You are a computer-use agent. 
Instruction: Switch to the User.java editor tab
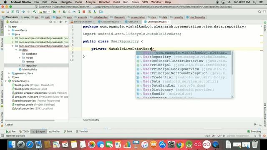133,22
